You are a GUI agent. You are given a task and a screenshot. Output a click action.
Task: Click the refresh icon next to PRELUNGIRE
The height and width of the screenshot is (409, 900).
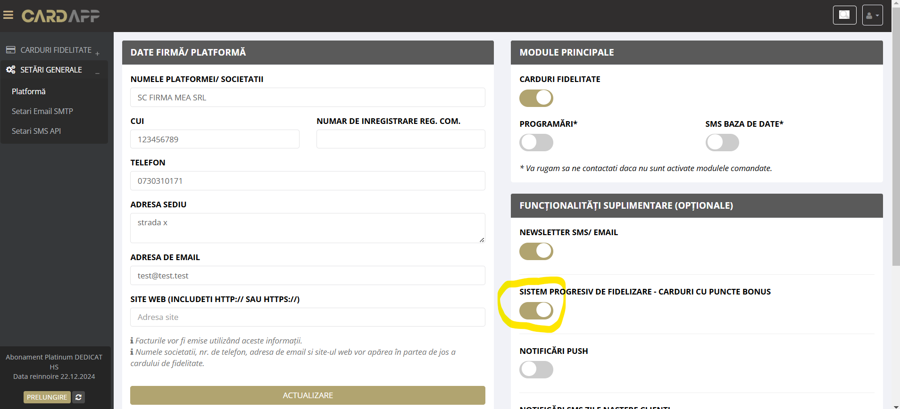tap(79, 397)
